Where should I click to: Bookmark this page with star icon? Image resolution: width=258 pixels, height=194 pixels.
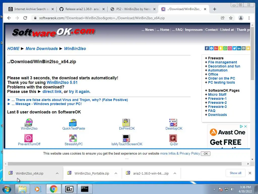231,18
